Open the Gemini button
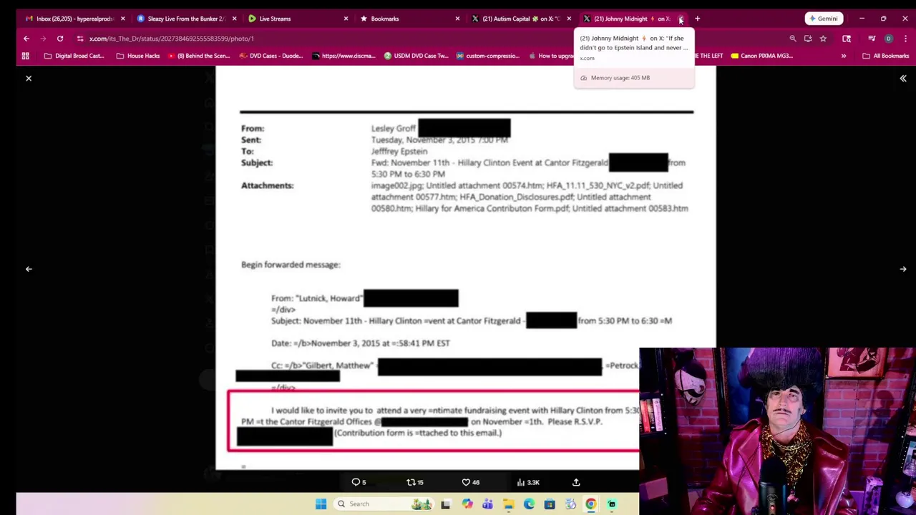Image resolution: width=916 pixels, height=515 pixels. [x=824, y=19]
